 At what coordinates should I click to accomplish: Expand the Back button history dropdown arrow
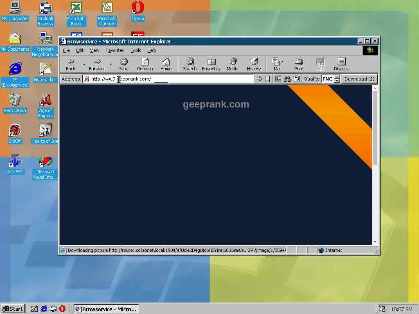point(84,64)
